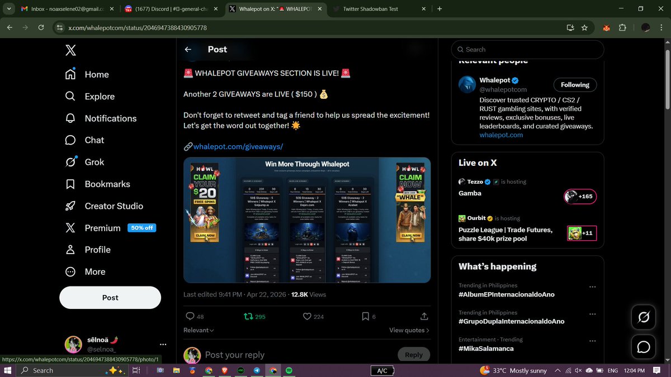Open a new browser tab

pos(440,9)
